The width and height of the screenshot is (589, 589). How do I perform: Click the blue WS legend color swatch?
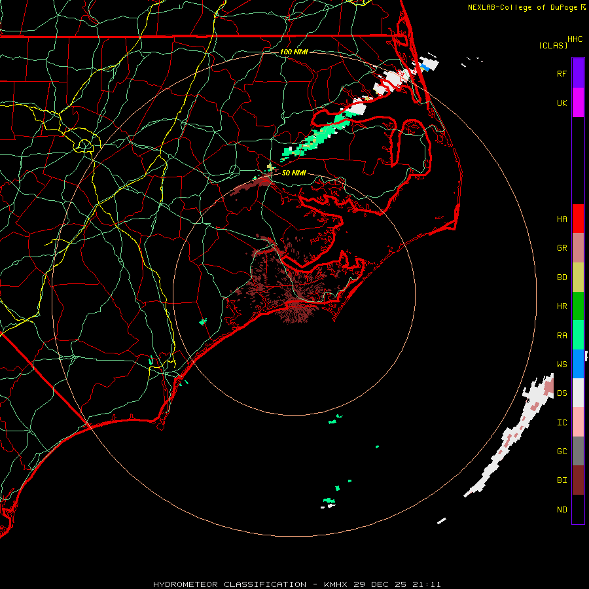(578, 364)
